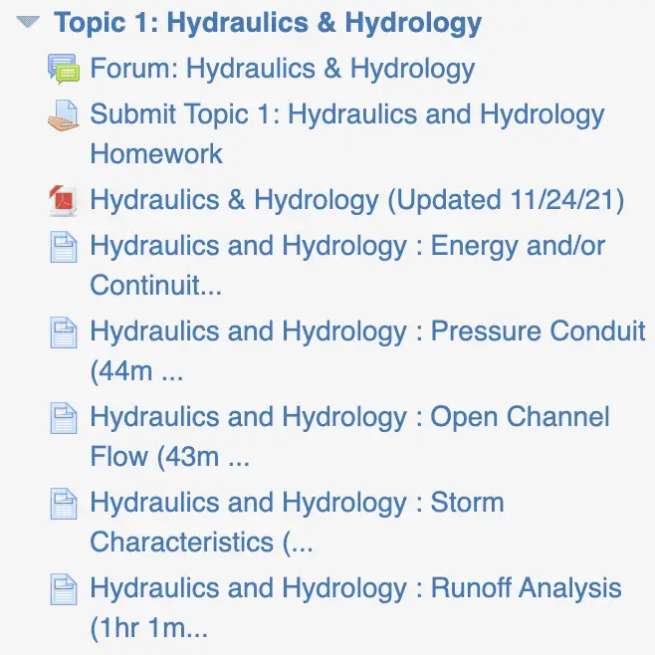
Task: Open the Storm Characteristics (... page link
Action: pyautogui.click(x=297, y=523)
